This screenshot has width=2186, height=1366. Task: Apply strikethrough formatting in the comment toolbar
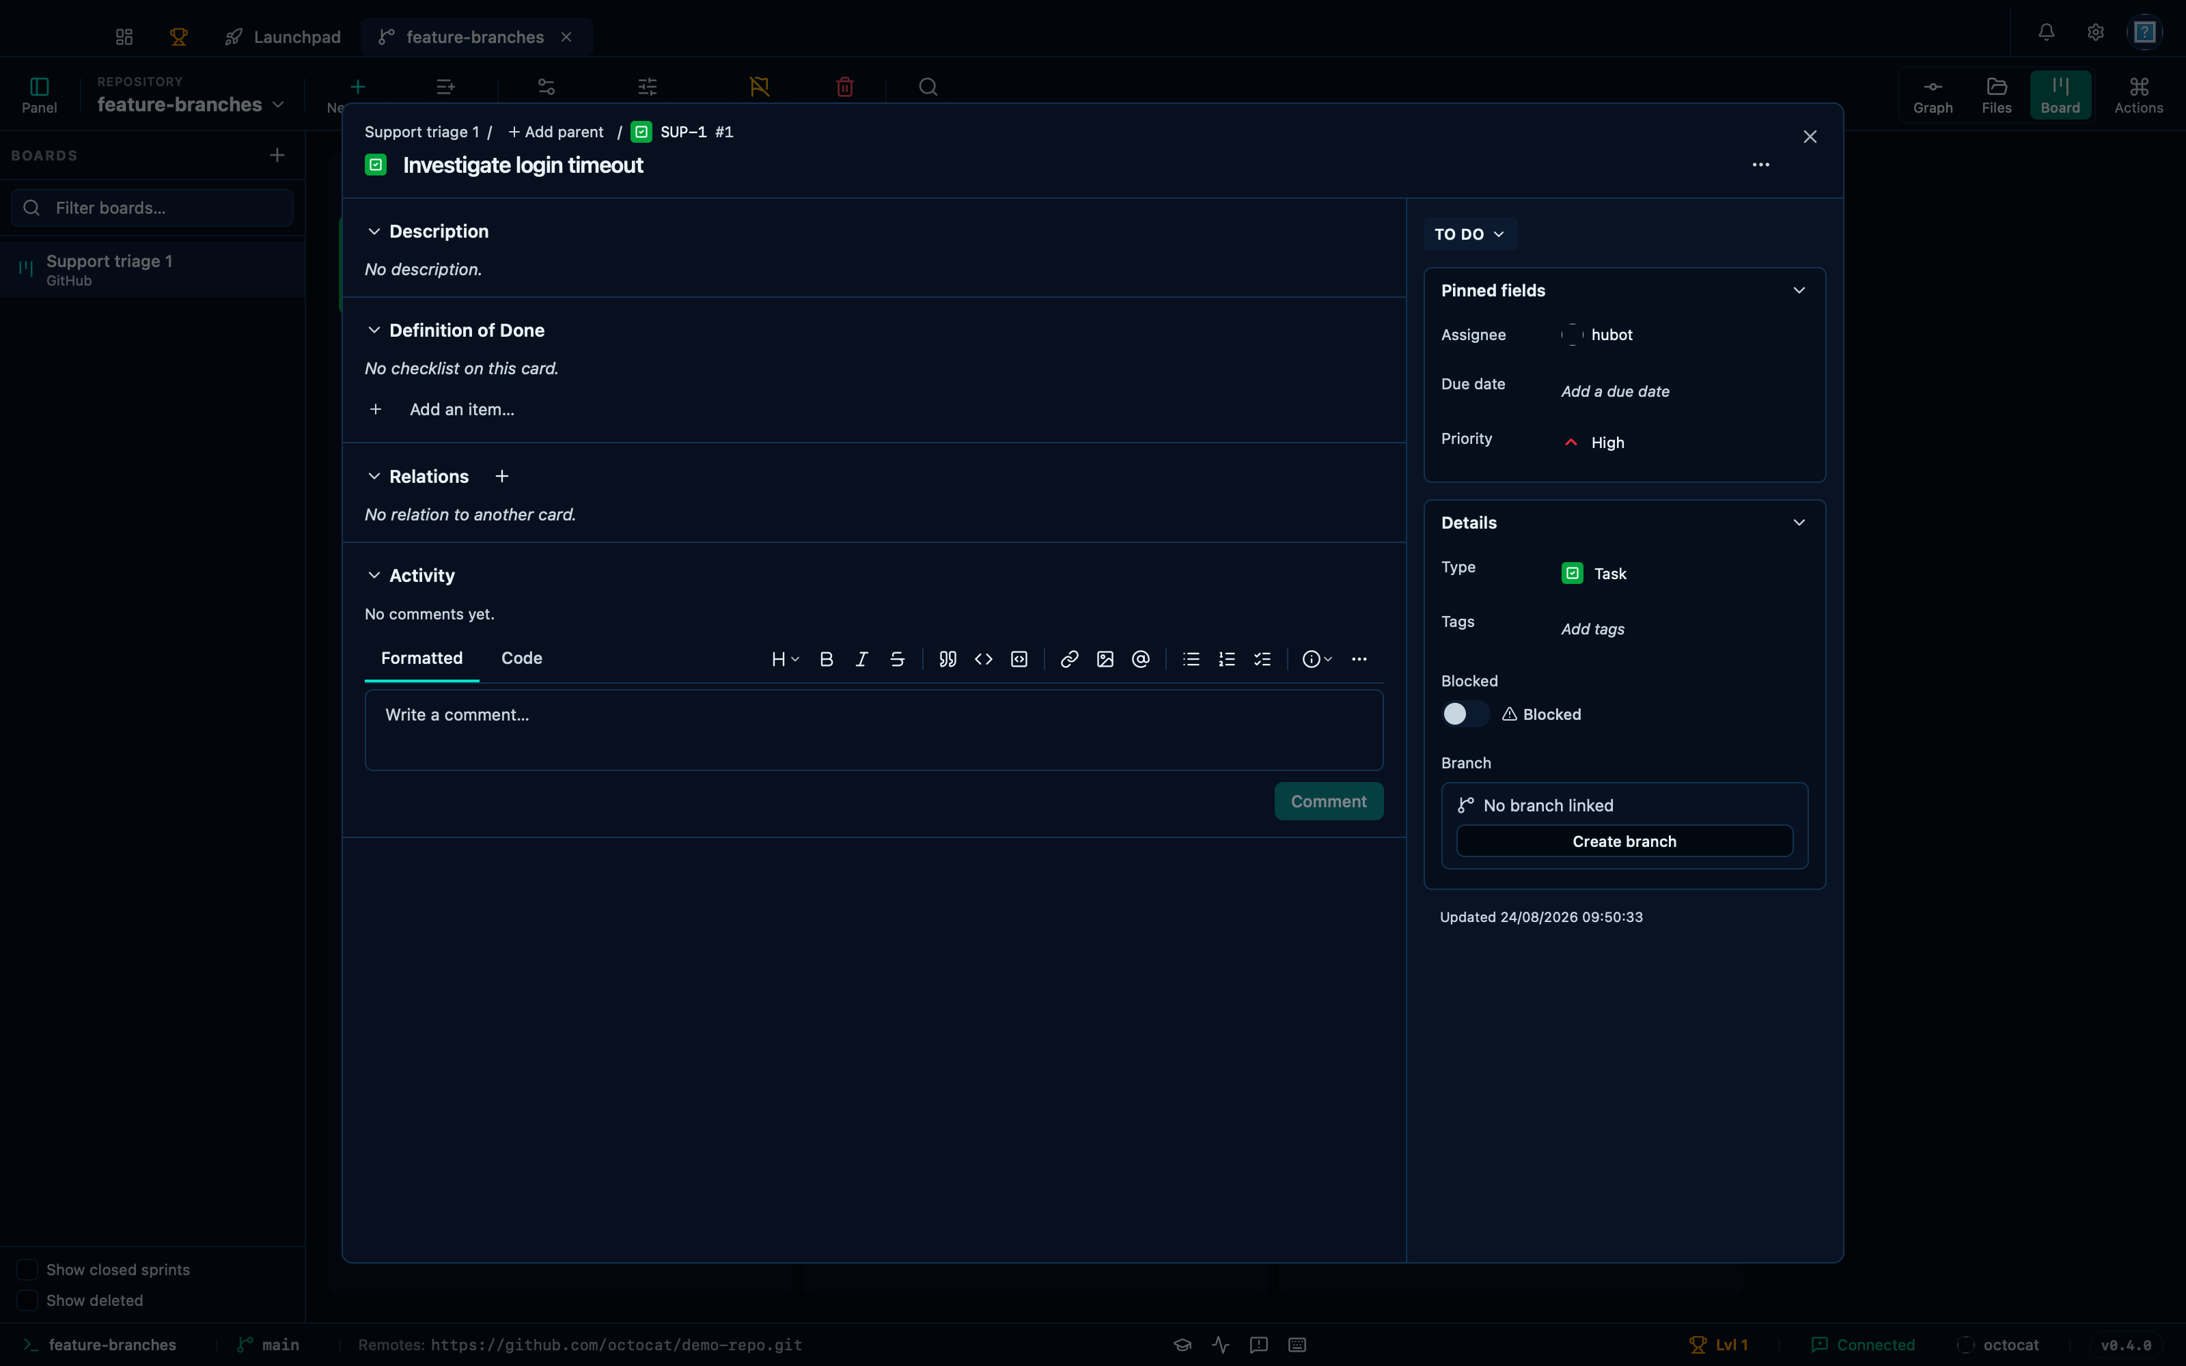[897, 660]
